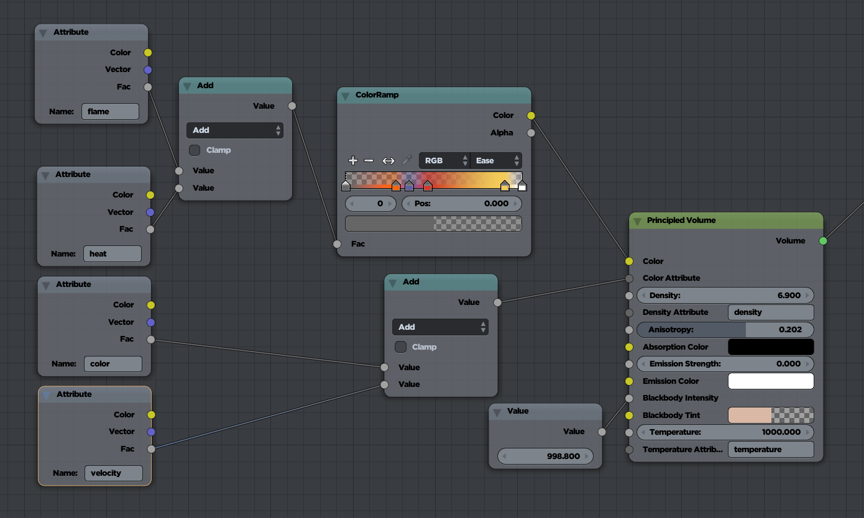Click the Temperature 1000.000 field
Viewport: 864px width, 518px height.
point(725,432)
